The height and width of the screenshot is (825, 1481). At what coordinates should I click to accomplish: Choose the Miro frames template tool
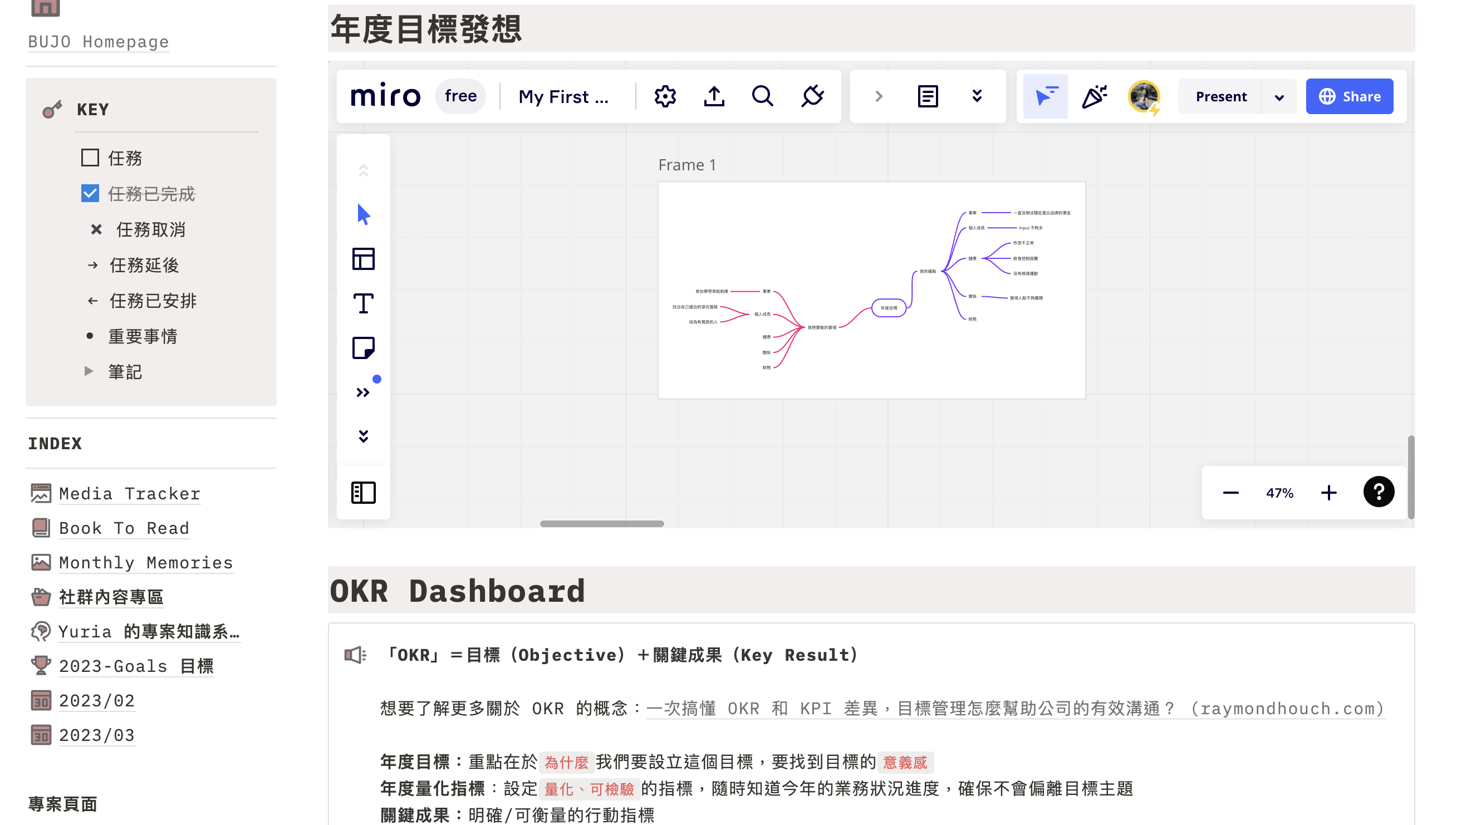[364, 259]
